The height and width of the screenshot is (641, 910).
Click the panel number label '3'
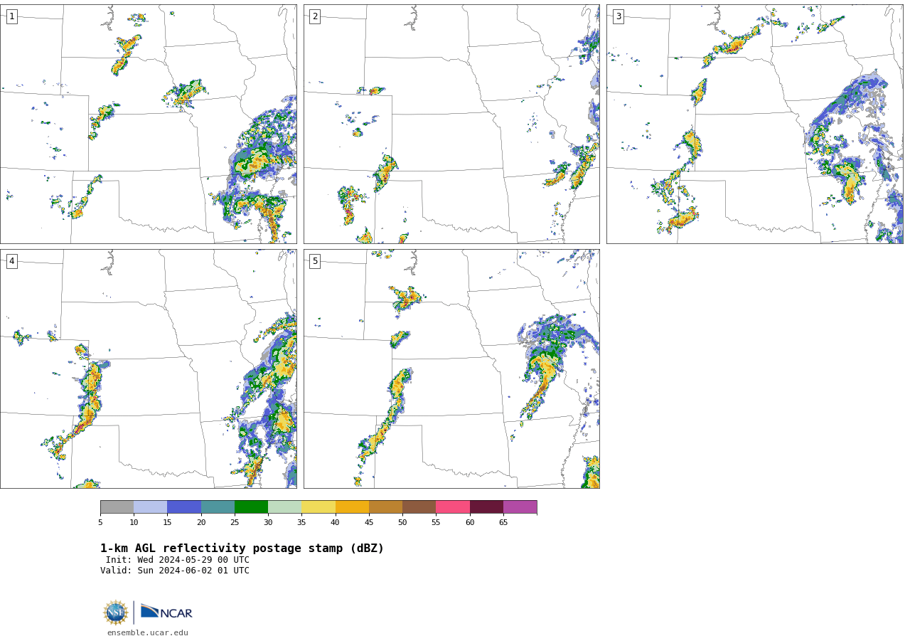[618, 16]
